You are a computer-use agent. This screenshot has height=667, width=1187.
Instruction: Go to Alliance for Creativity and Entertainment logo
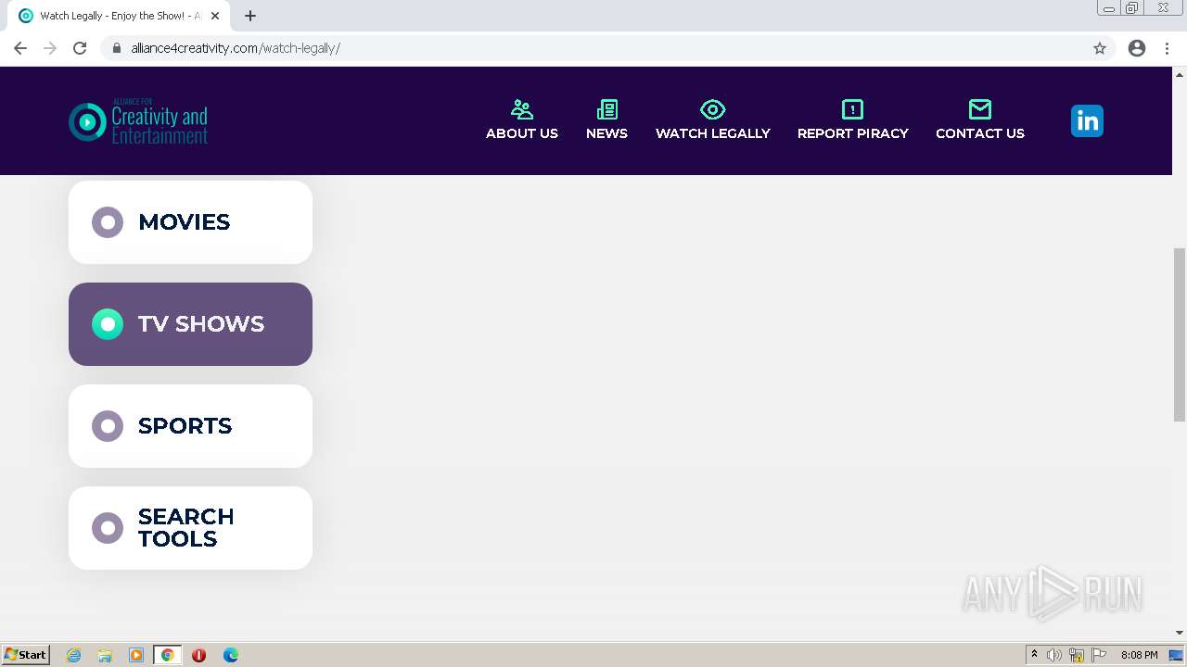pyautogui.click(x=138, y=121)
